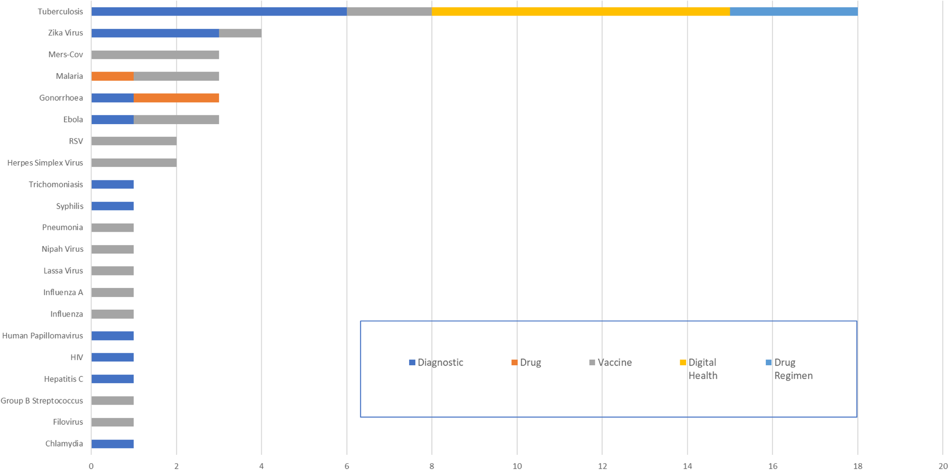Click the 'Tuberculosis' axis label
The width and height of the screenshot is (949, 470).
(60, 12)
